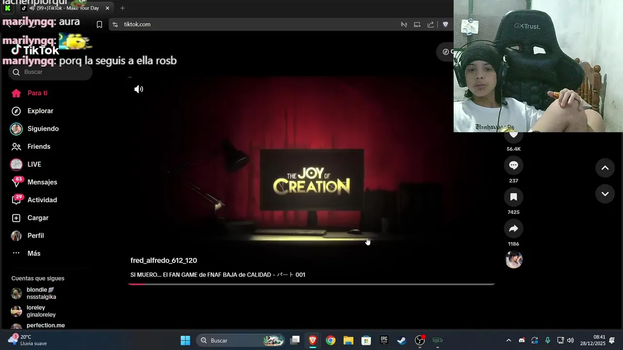
Task: Select the pinned Kick tab
Action: point(7,8)
